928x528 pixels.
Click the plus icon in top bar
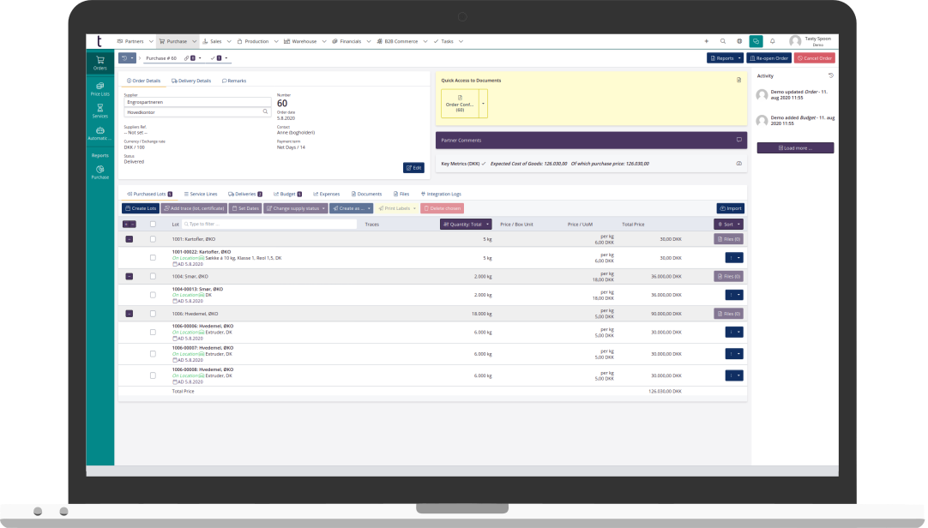pos(707,41)
